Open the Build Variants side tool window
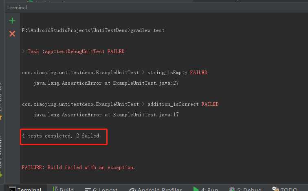Screen dimensions: 308x191 (x=1, y=157)
